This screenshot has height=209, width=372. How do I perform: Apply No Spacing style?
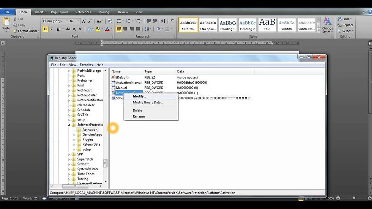click(x=208, y=25)
